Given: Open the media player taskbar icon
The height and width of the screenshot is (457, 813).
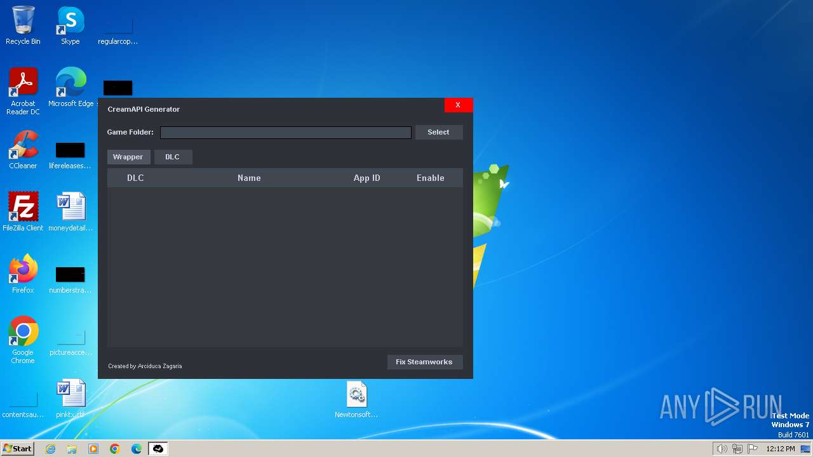Looking at the screenshot, I should point(93,449).
